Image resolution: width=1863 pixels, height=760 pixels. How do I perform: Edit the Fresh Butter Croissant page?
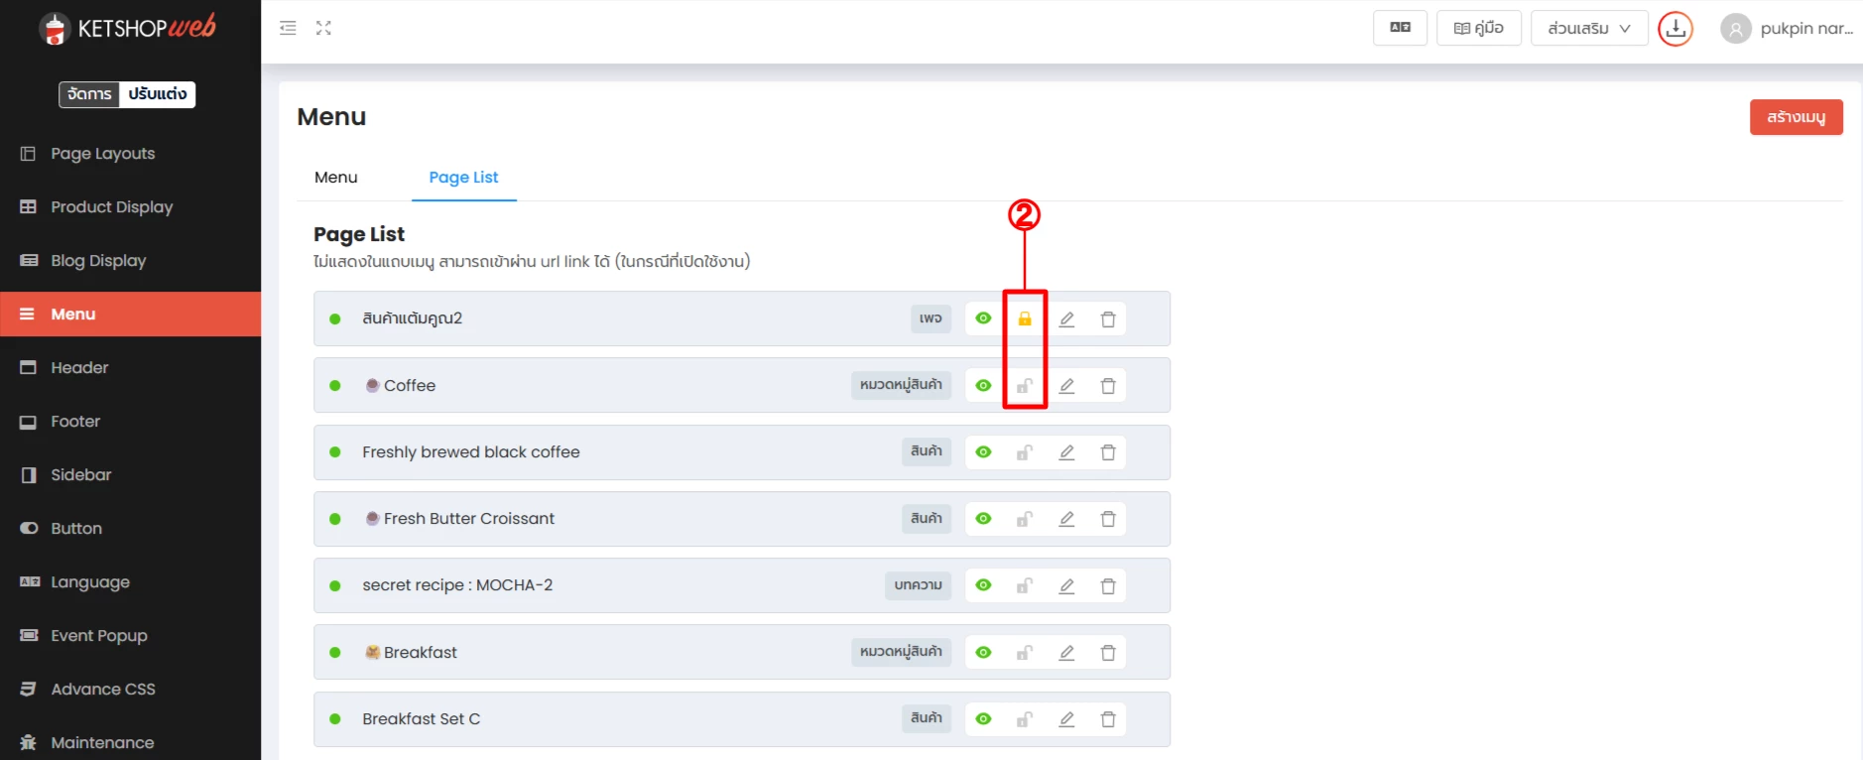[1066, 518]
